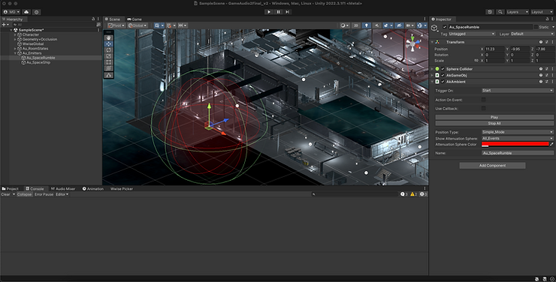Toggle 2D view mode in Scene
Viewport: 556px width, 282px height.
pyautogui.click(x=356, y=25)
